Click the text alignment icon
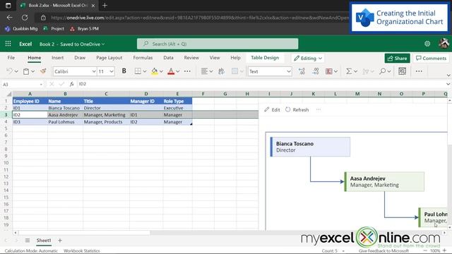Image resolution: width=452 pixels, height=254 pixels. click(204, 71)
